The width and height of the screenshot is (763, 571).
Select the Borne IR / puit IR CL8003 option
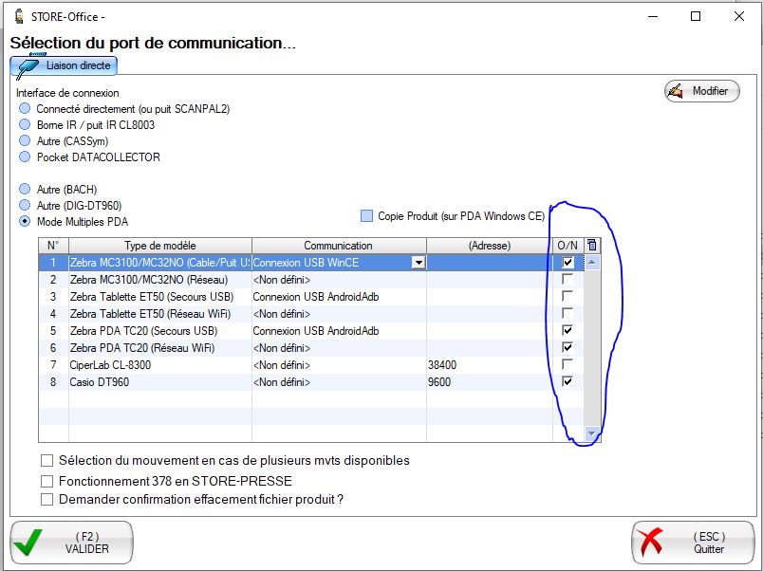[x=25, y=125]
